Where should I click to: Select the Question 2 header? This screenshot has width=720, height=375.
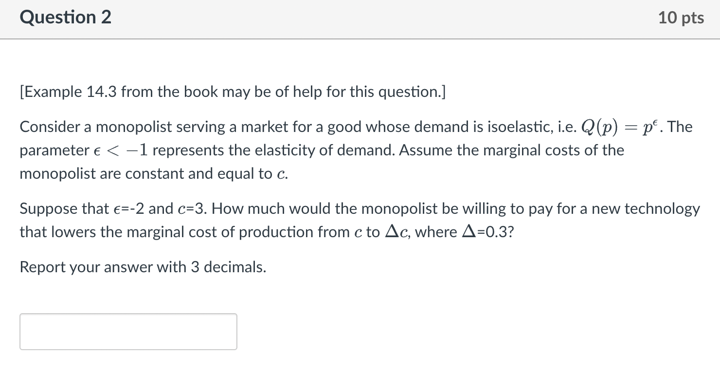pyautogui.click(x=65, y=17)
